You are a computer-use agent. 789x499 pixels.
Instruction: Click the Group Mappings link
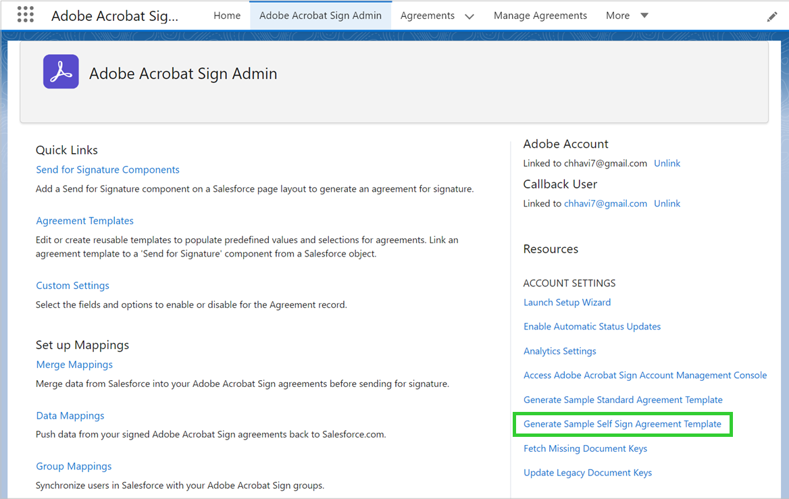coord(74,467)
